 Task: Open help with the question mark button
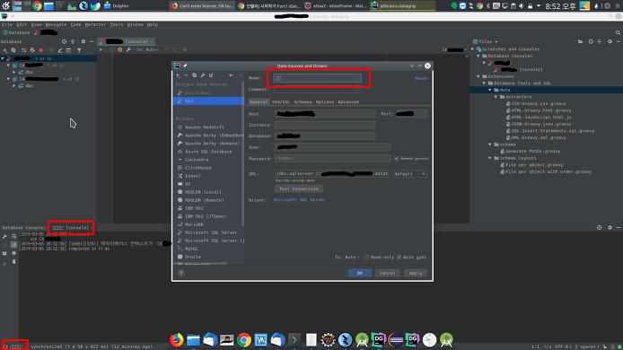[x=181, y=273]
